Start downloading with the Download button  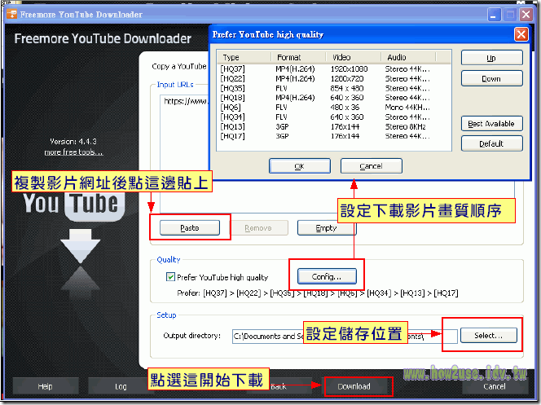pos(354,386)
